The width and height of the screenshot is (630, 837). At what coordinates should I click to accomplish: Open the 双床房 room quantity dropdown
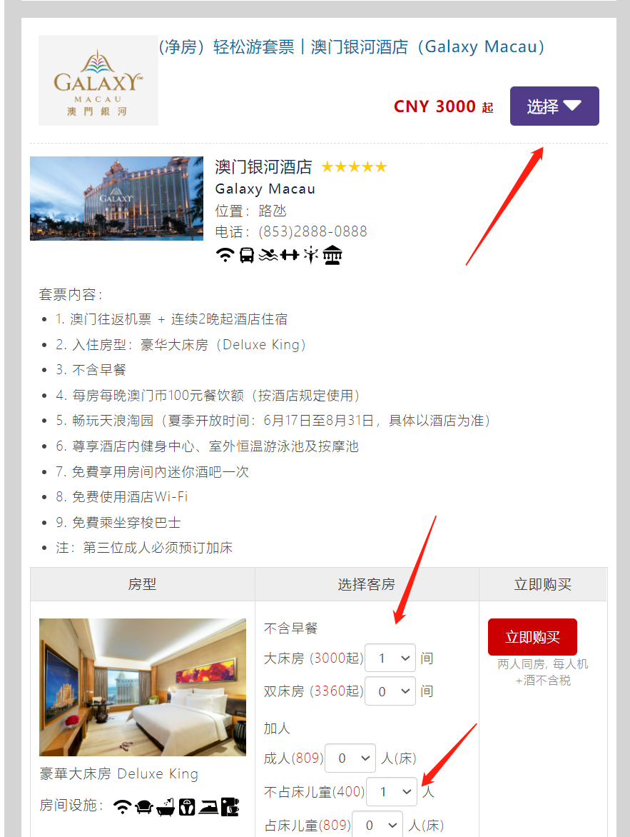[390, 691]
